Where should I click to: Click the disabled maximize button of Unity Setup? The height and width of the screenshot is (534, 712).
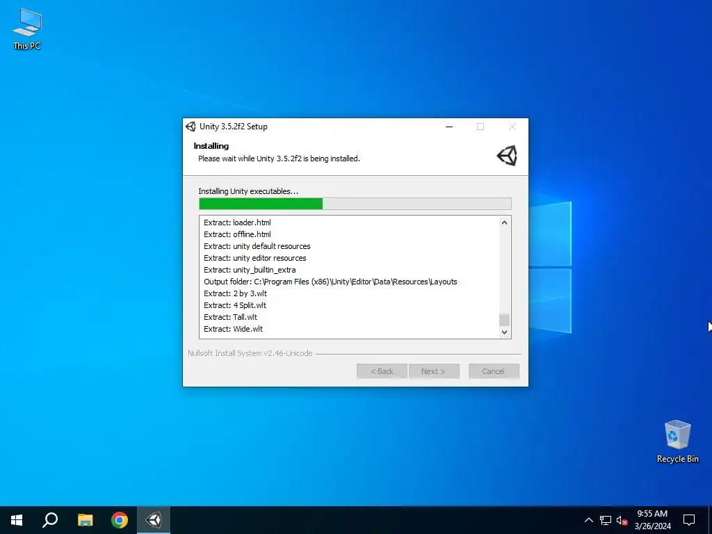480,127
